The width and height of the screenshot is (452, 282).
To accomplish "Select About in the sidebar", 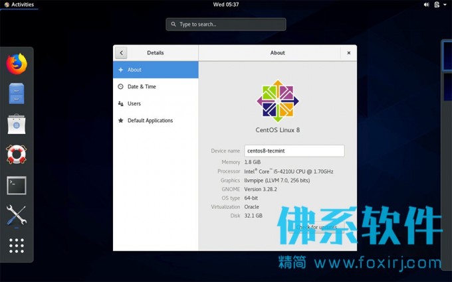I will [x=156, y=70].
